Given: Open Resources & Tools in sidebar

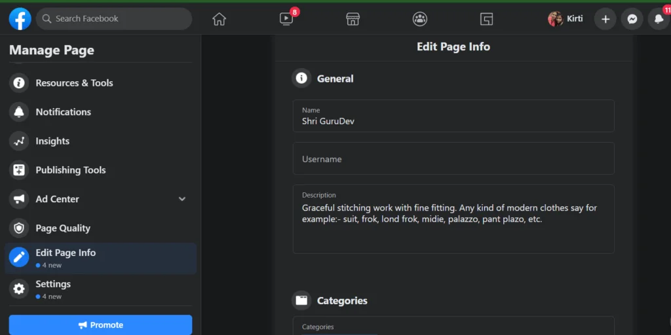Looking at the screenshot, I should pyautogui.click(x=74, y=83).
